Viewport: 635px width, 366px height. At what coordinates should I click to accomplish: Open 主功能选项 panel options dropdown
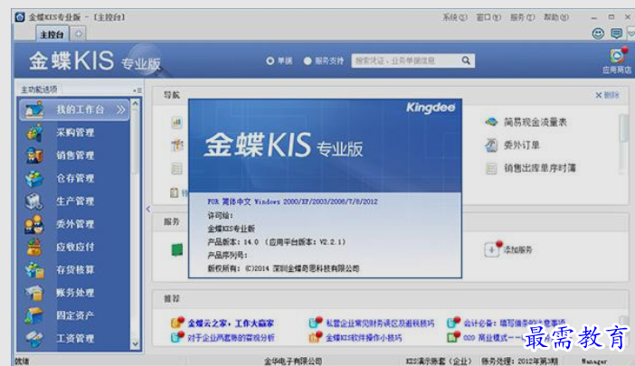137,90
